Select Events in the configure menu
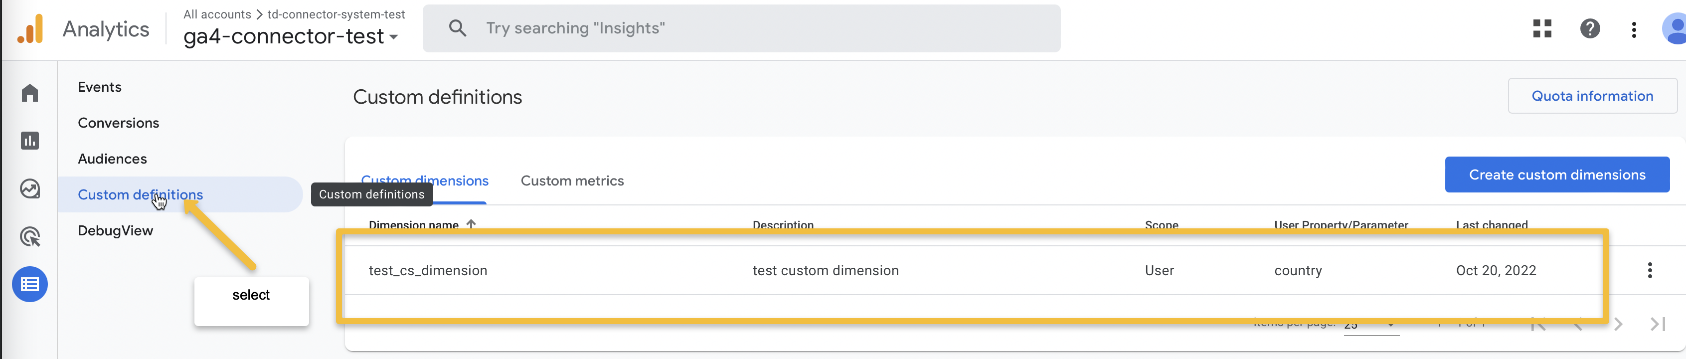1686x359 pixels. pos(100,87)
